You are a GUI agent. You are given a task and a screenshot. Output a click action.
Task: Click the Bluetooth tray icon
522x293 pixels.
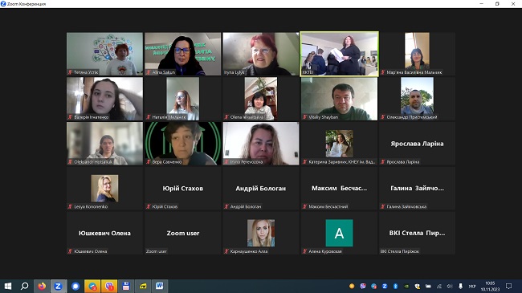pos(395,286)
